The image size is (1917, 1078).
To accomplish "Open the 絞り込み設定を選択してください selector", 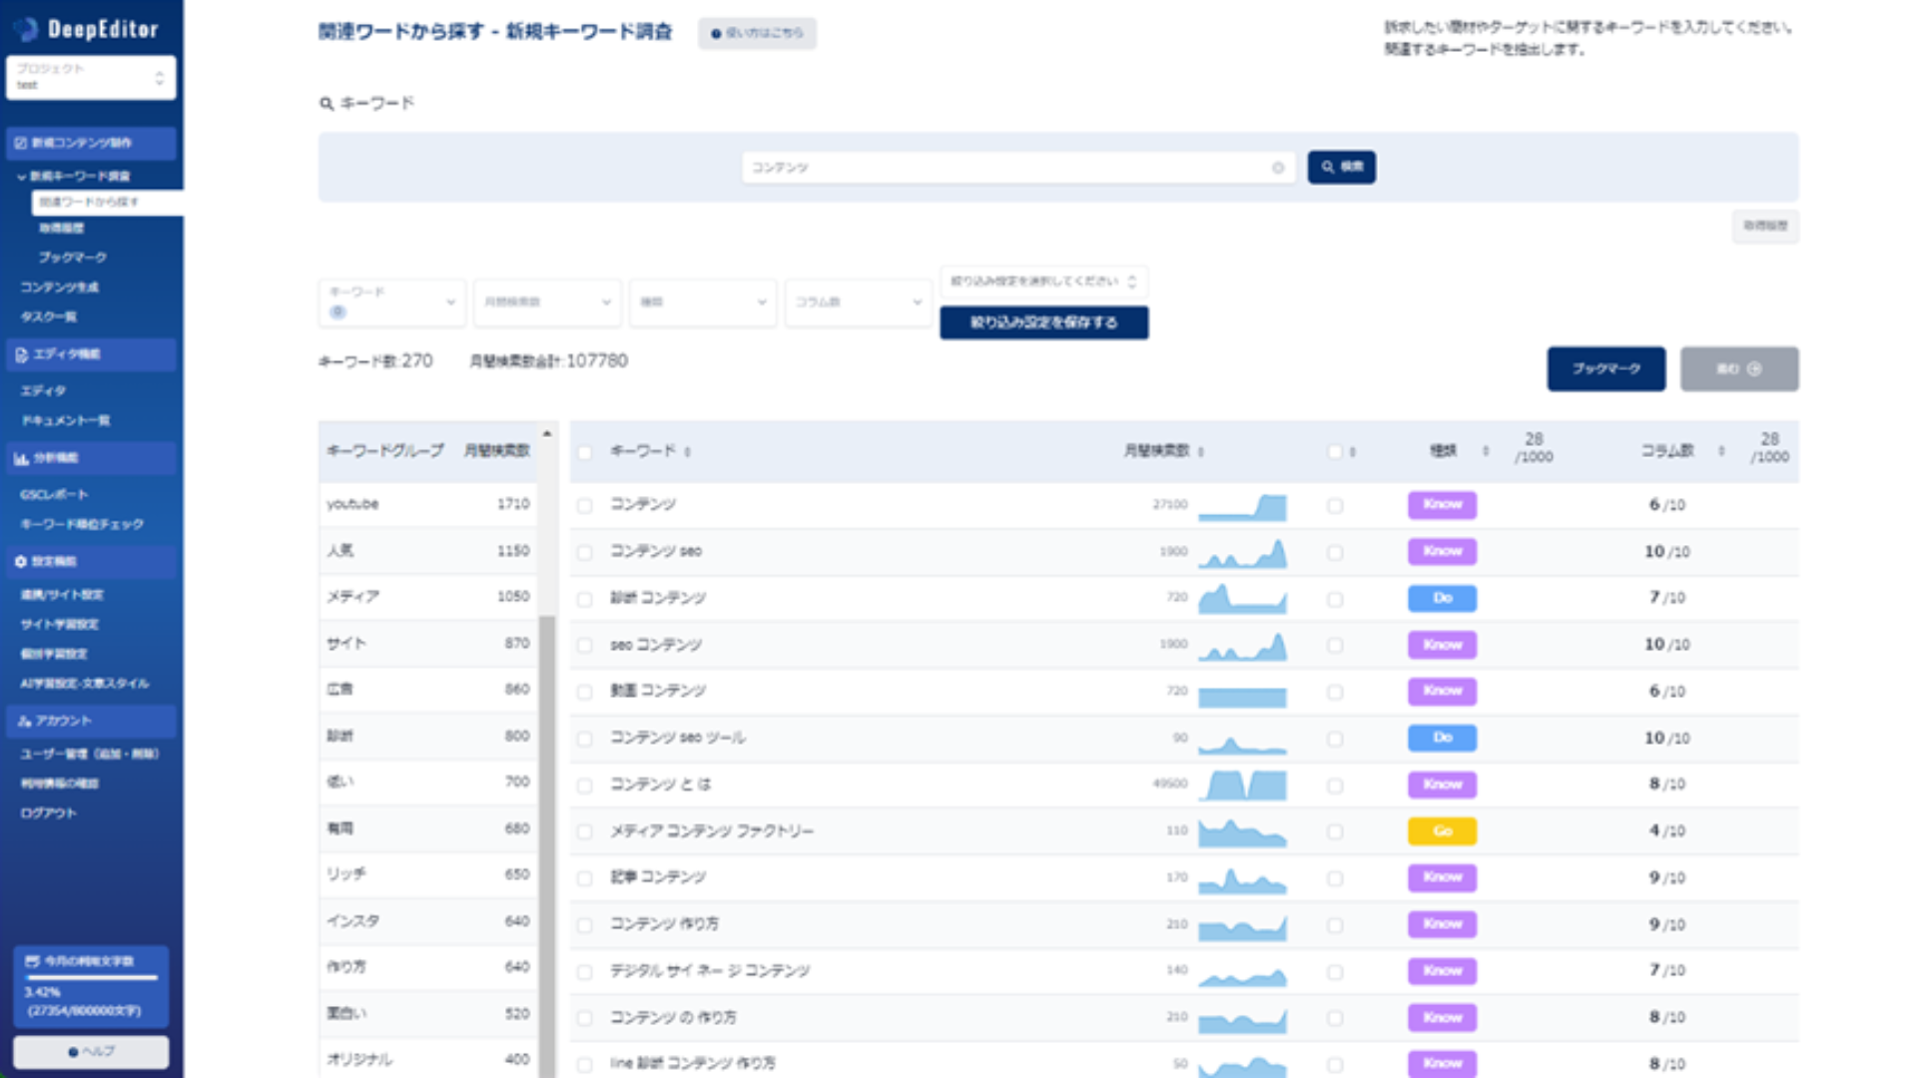I will click(1043, 281).
